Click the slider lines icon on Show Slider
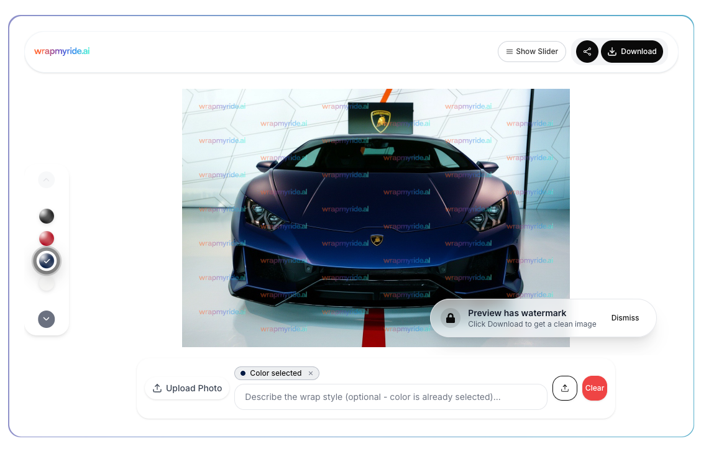The image size is (701, 454). 508,52
